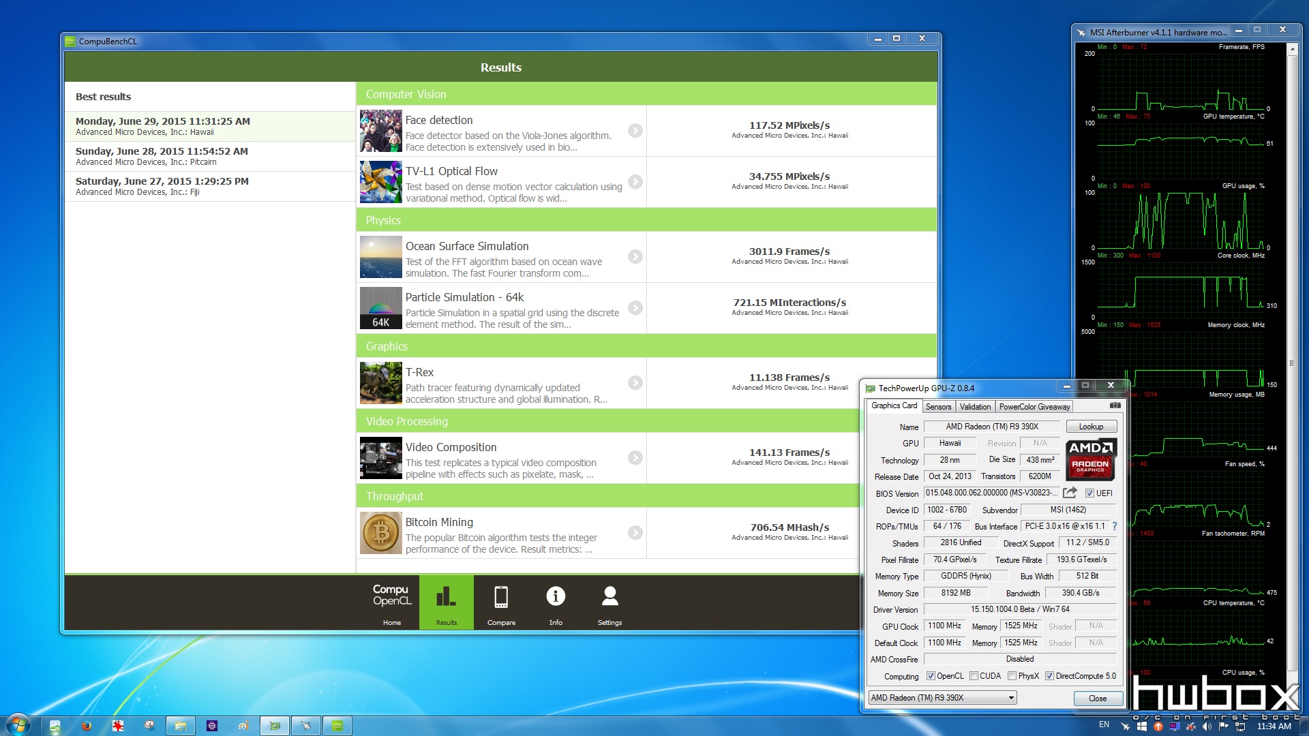1309x736 pixels.
Task: Open the Compare phone icon
Action: tap(501, 602)
